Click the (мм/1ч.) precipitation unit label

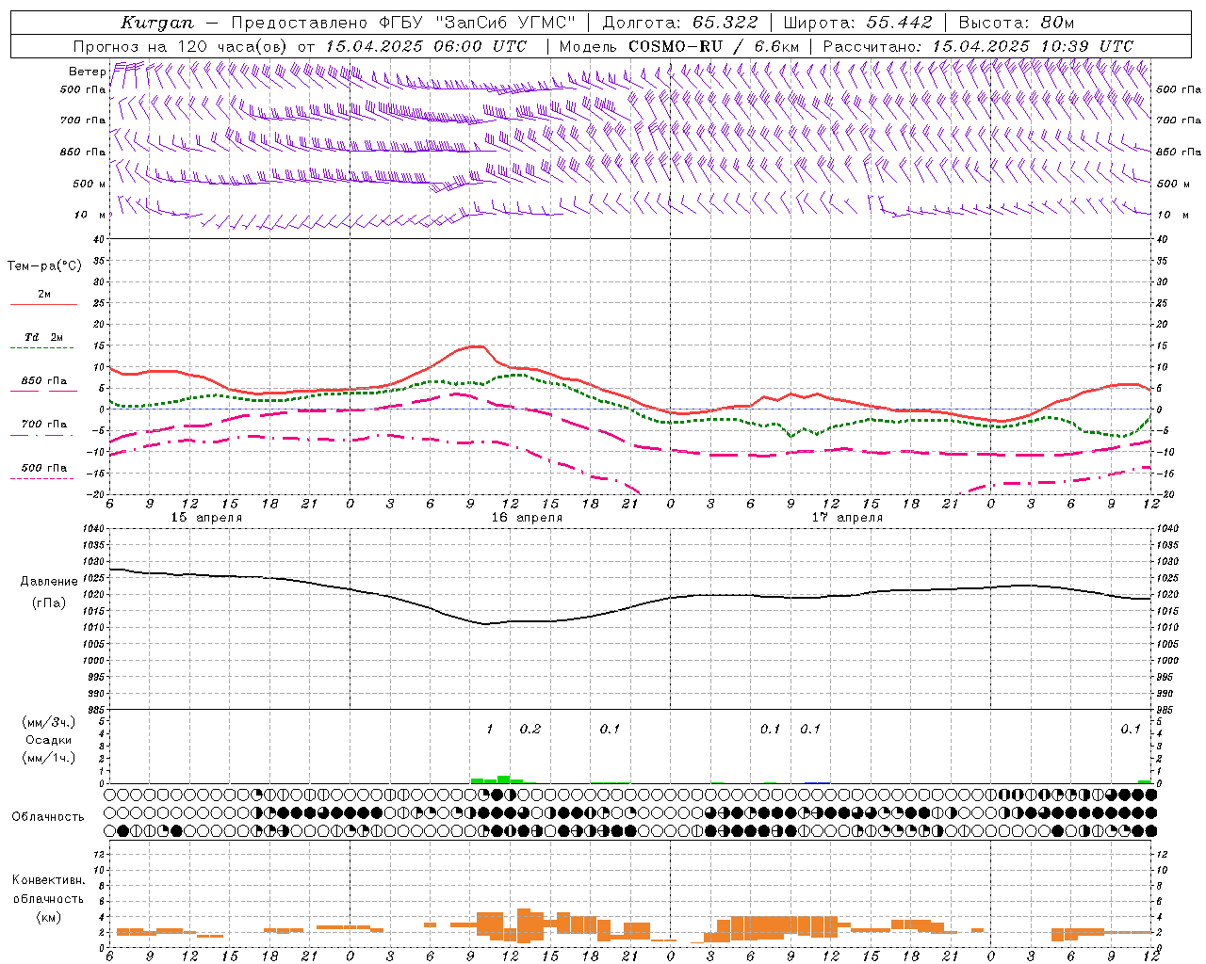tap(47, 758)
